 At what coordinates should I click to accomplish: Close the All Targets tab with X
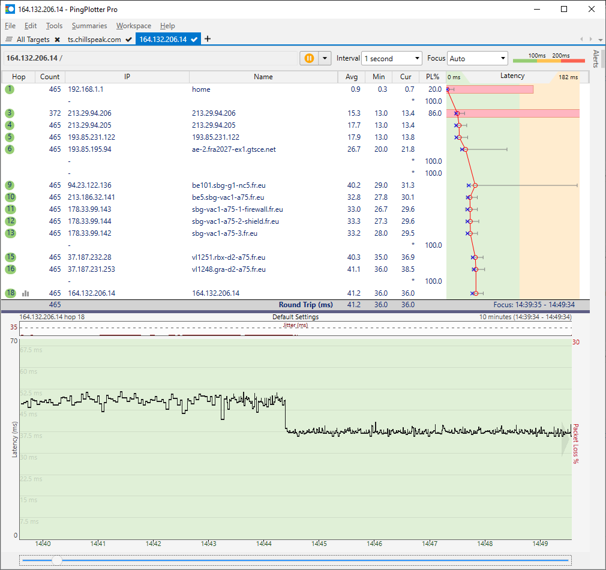57,40
